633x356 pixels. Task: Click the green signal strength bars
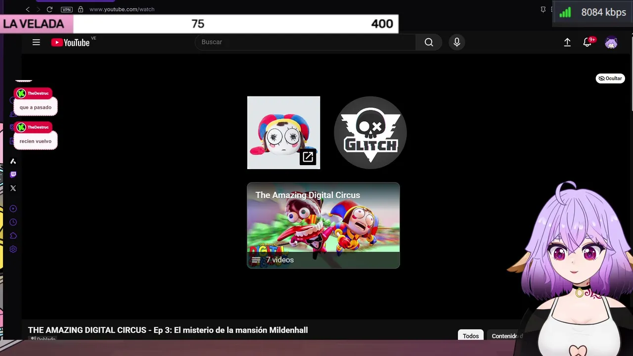point(565,13)
